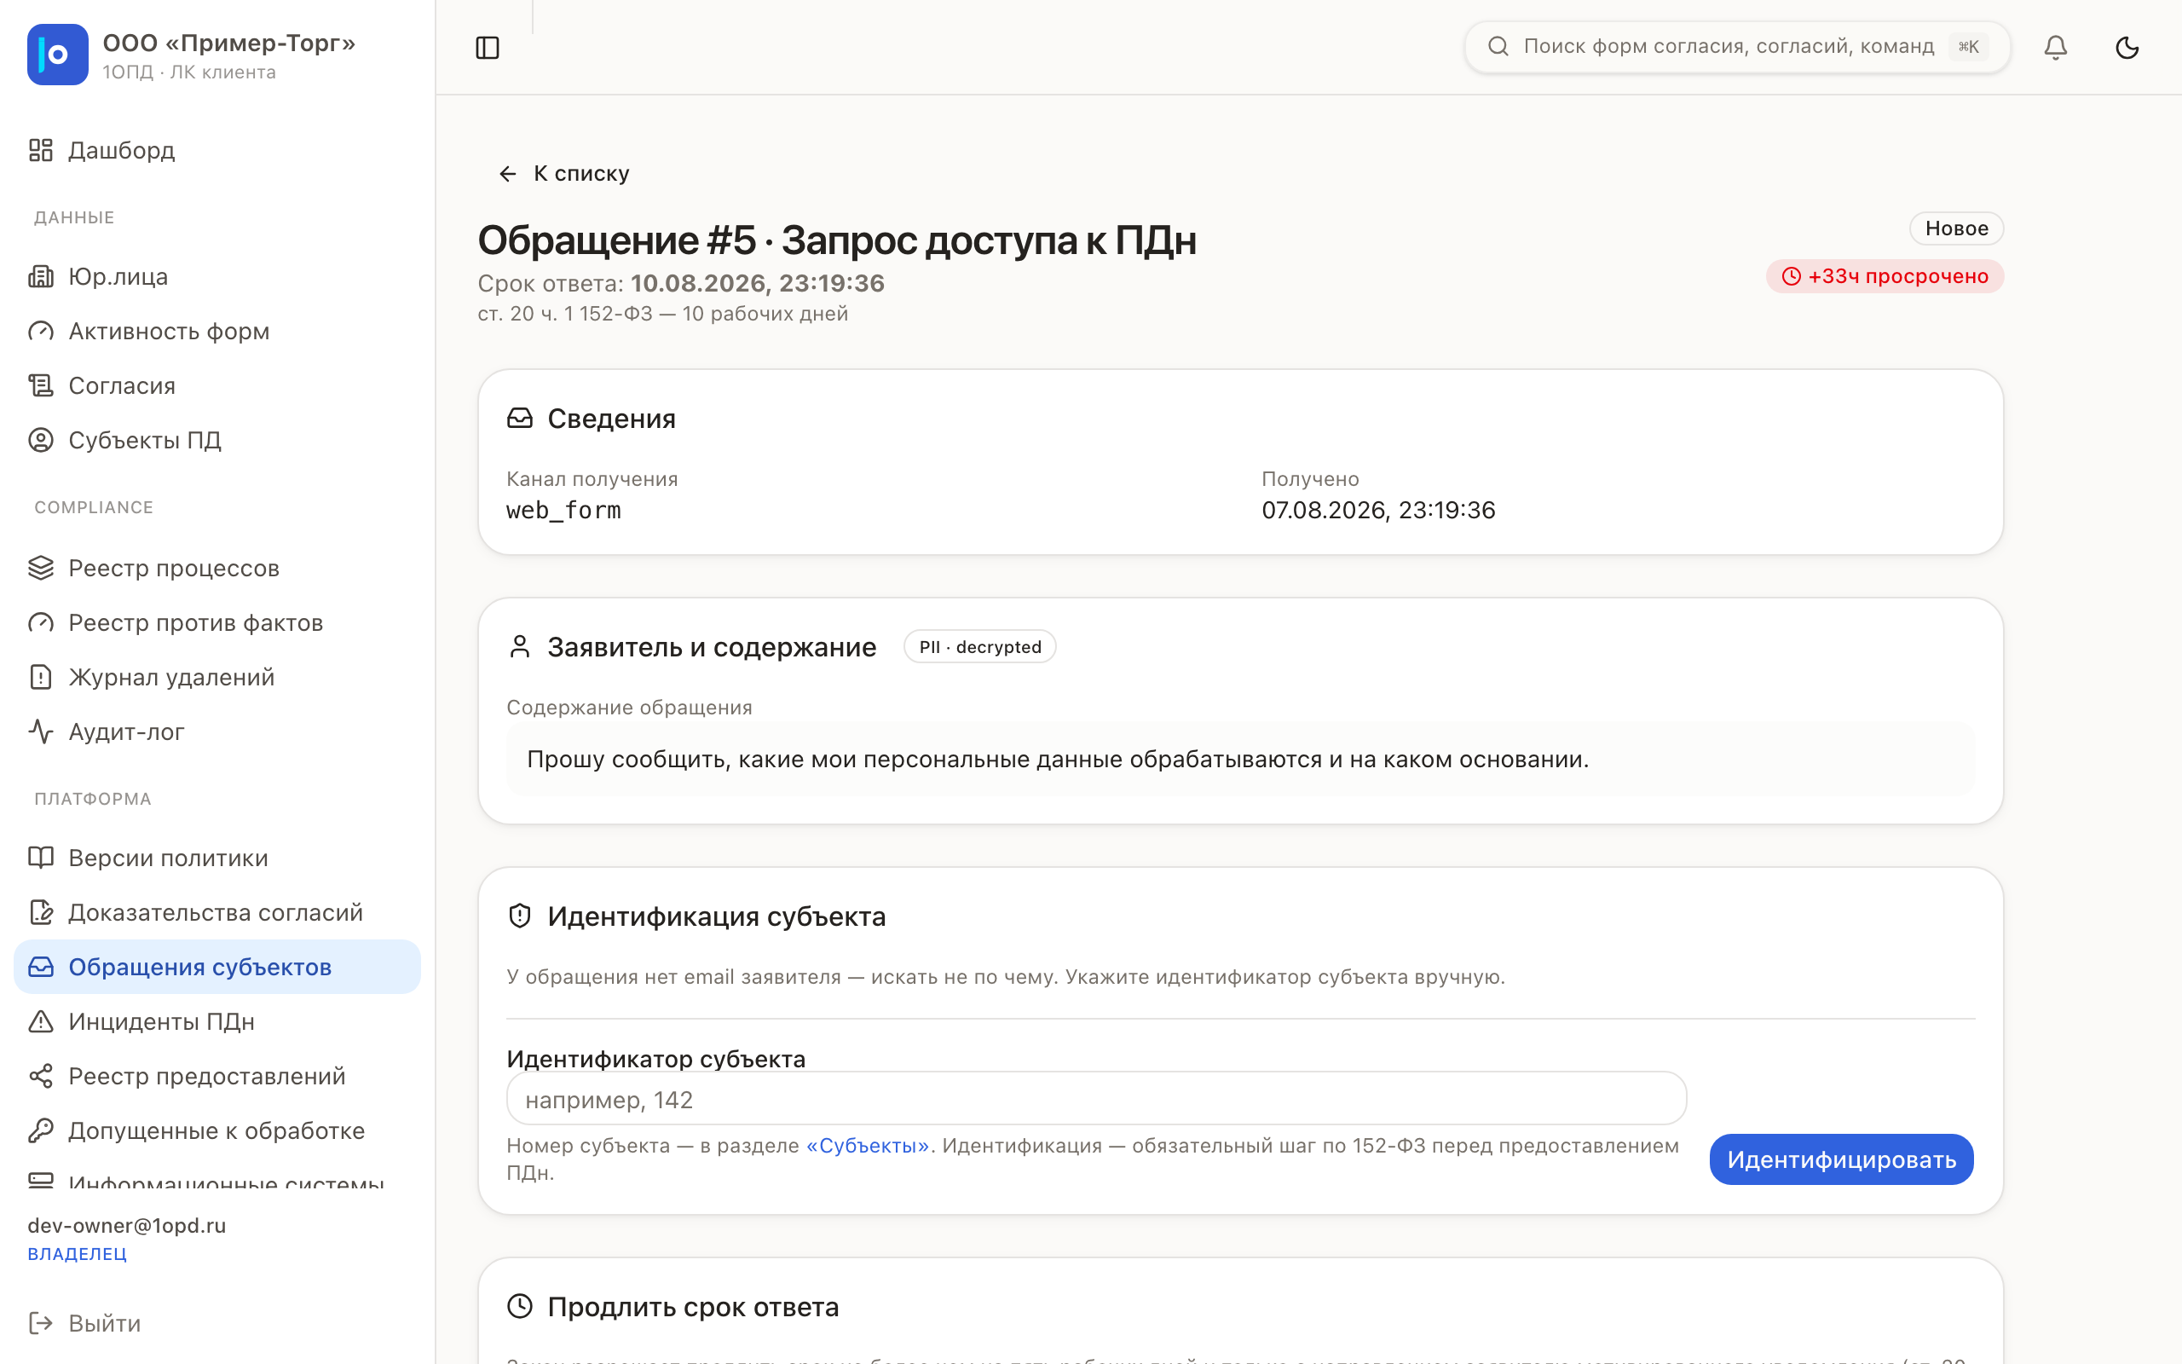Focus the Идентификатор субъекта input
This screenshot has height=1364, width=2182.
click(1095, 1100)
